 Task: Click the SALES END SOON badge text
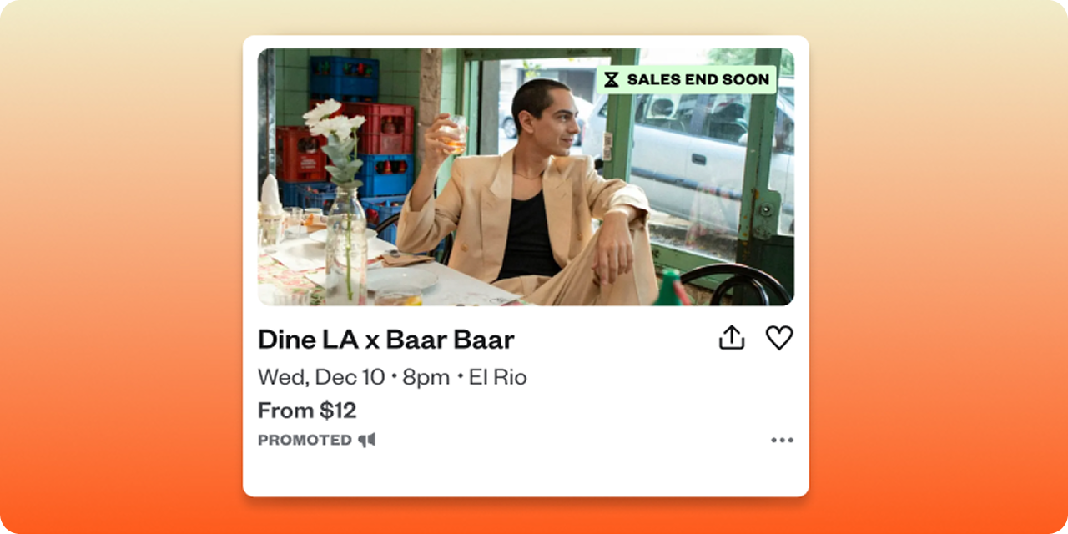tap(698, 80)
